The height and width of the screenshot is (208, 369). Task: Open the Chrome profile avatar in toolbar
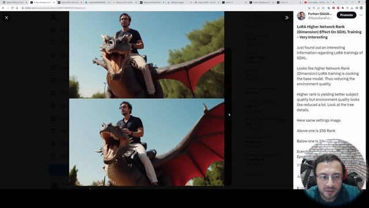362,8
